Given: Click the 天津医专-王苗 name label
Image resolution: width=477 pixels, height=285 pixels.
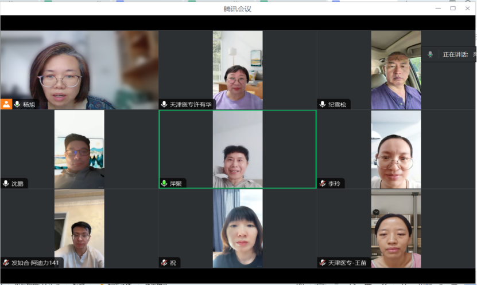Looking at the screenshot, I should point(347,263).
